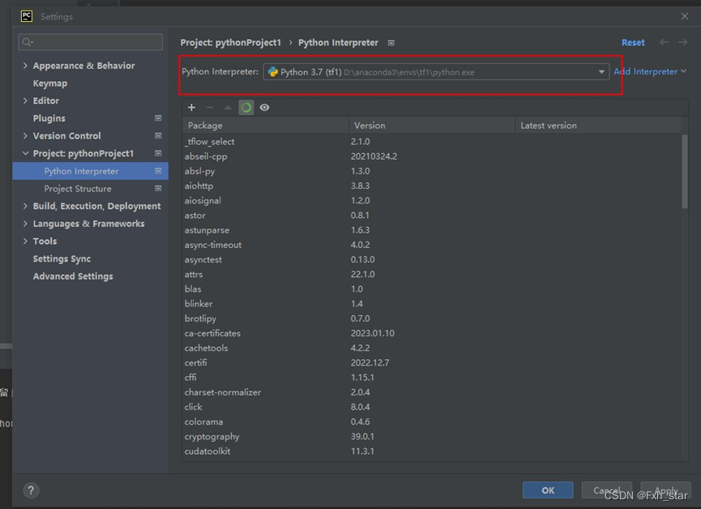
Task: Click the project-level icon beside Project Structure
Action: pyautogui.click(x=158, y=188)
